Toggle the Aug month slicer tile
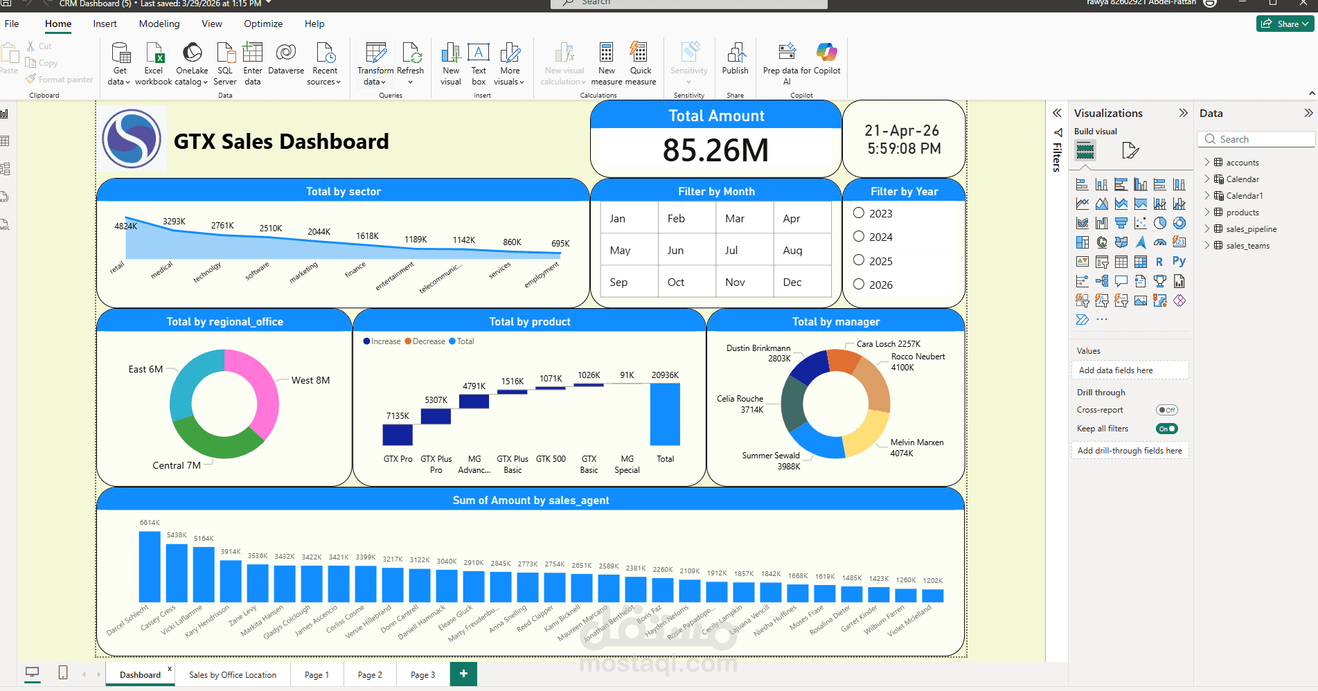1318x691 pixels. 802,250
